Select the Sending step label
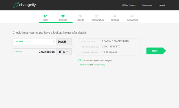 [x=115, y=20]
